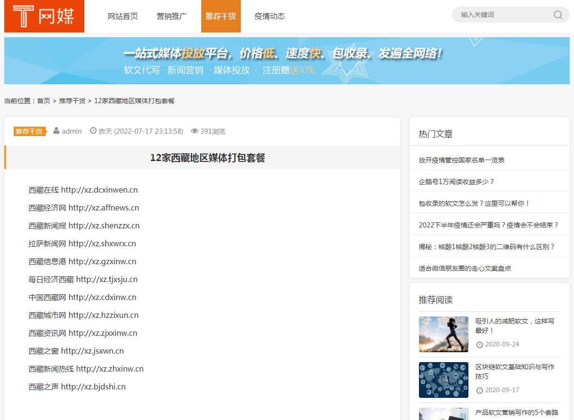This screenshot has height=420, width=574.
Task: Click the orange 推荐干货 category tag
Action: [30, 131]
